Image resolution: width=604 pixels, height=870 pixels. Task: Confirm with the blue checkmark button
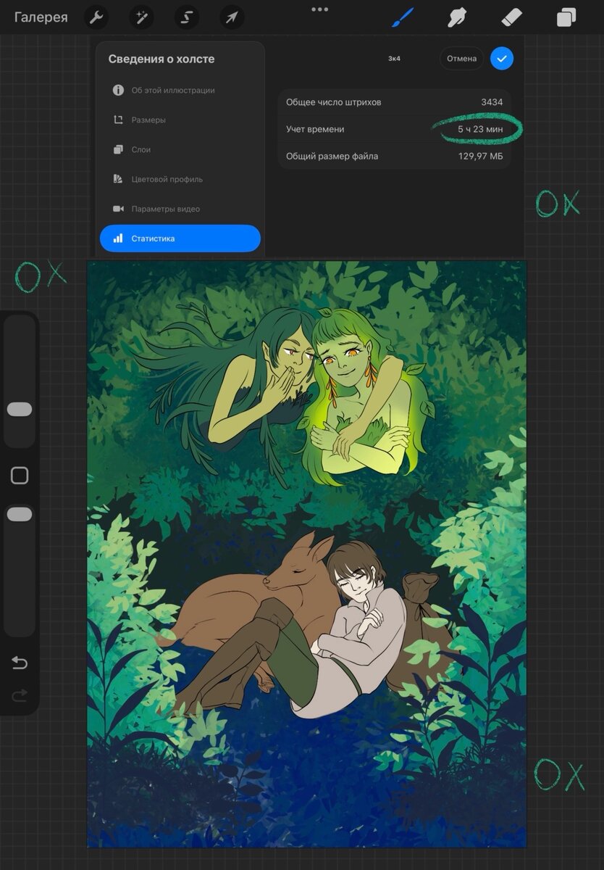[x=502, y=59]
